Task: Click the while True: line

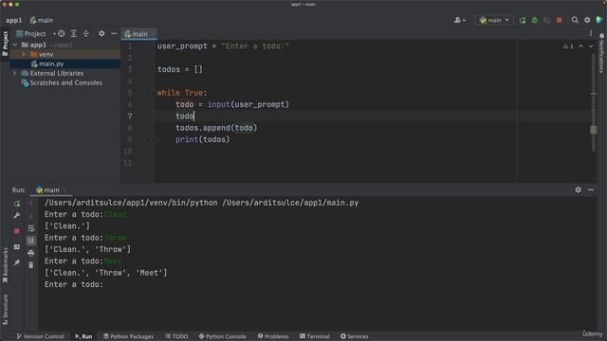Action: [x=182, y=93]
